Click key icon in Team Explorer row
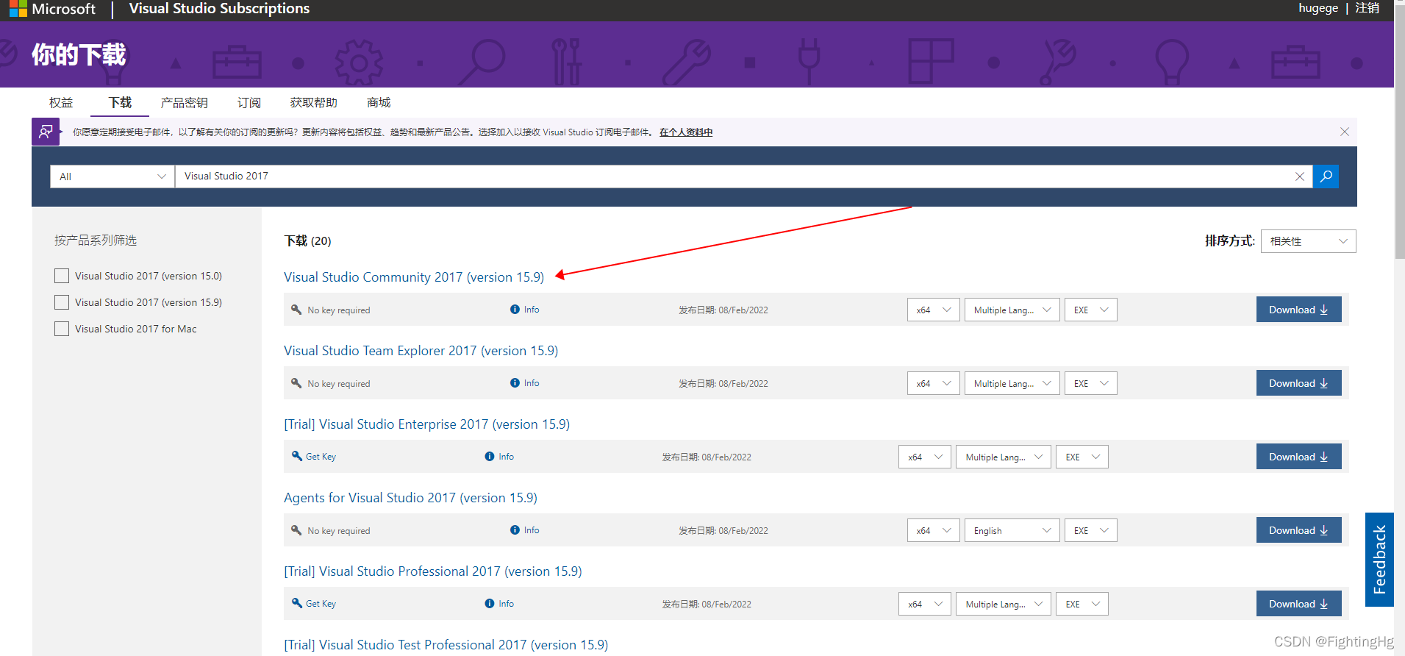The height and width of the screenshot is (656, 1405). click(296, 383)
